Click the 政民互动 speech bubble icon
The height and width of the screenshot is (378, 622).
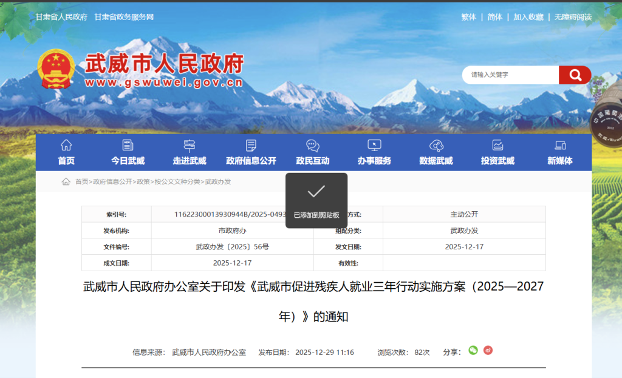coord(313,146)
